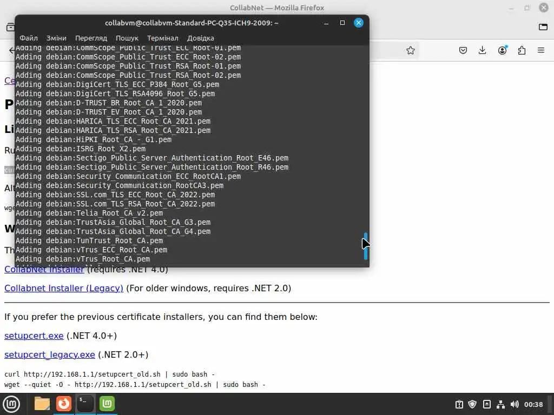
Task: Open the Файл menu in terminal
Action: [x=29, y=38]
